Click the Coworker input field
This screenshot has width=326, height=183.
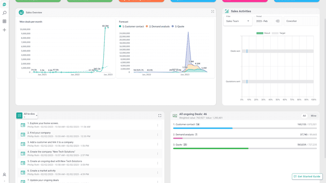pyautogui.click(x=301, y=21)
